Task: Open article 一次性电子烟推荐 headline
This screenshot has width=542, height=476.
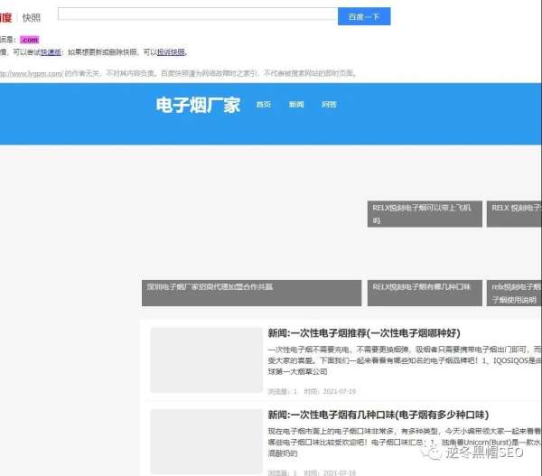Action: point(364,333)
